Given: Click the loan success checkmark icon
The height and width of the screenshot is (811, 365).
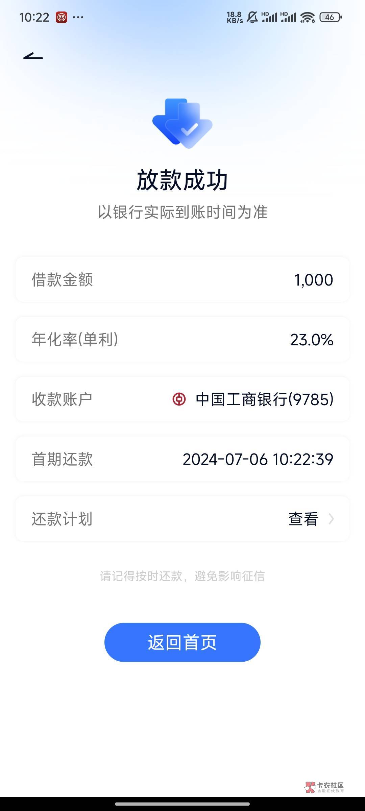Looking at the screenshot, I should [182, 123].
